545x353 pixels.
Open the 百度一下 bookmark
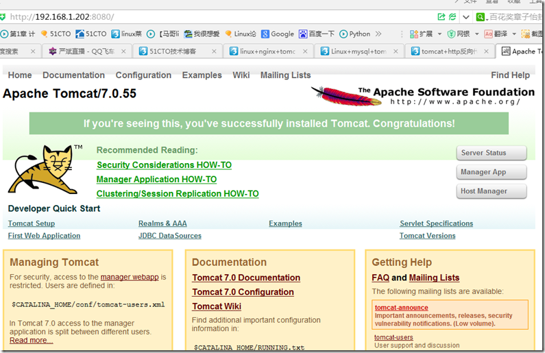(x=317, y=34)
